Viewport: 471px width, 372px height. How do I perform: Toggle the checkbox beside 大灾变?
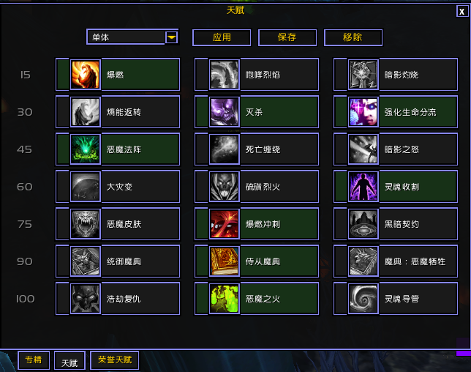pyautogui.click(x=62, y=187)
